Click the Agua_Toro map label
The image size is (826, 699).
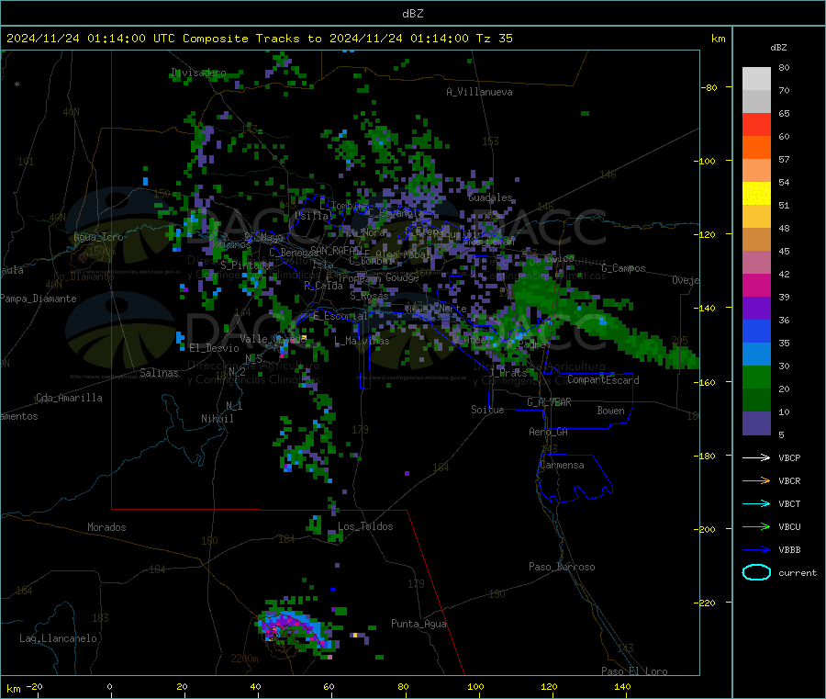[x=98, y=237]
